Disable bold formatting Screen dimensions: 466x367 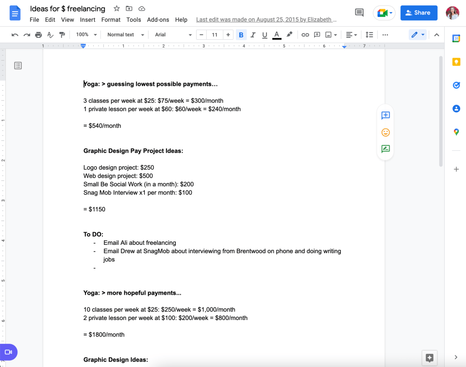(241, 34)
